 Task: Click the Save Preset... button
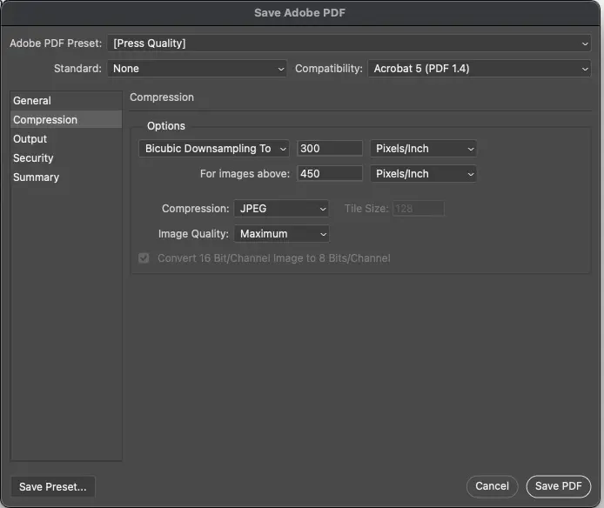[x=53, y=487]
